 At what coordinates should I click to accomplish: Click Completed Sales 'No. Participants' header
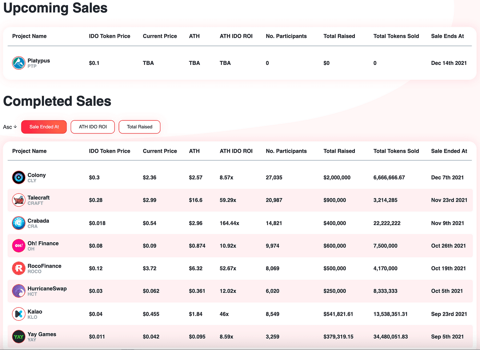pyautogui.click(x=286, y=151)
